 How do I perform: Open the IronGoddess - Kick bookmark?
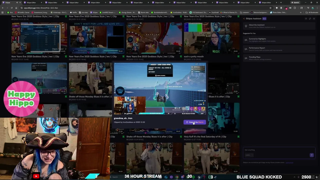[x=179, y=12]
